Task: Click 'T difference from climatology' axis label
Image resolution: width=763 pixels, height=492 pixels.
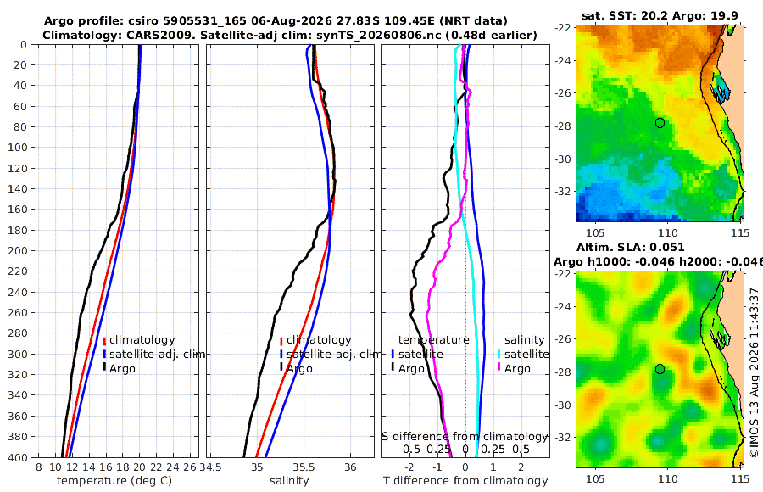Action: tap(465, 481)
